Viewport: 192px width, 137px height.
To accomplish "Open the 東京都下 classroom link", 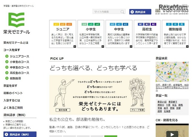I will [173, 102].
